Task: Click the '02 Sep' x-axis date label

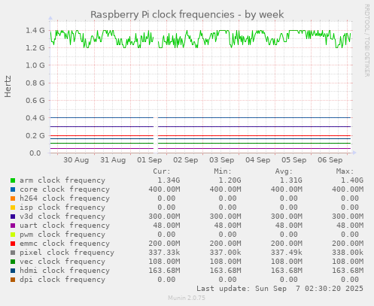Action: [x=186, y=160]
